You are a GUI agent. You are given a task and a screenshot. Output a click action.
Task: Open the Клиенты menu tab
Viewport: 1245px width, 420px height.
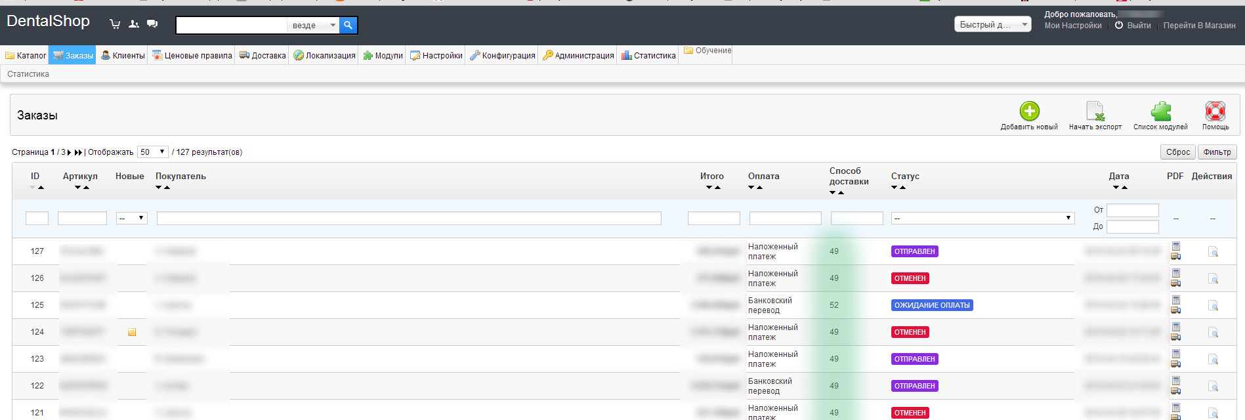coord(123,56)
